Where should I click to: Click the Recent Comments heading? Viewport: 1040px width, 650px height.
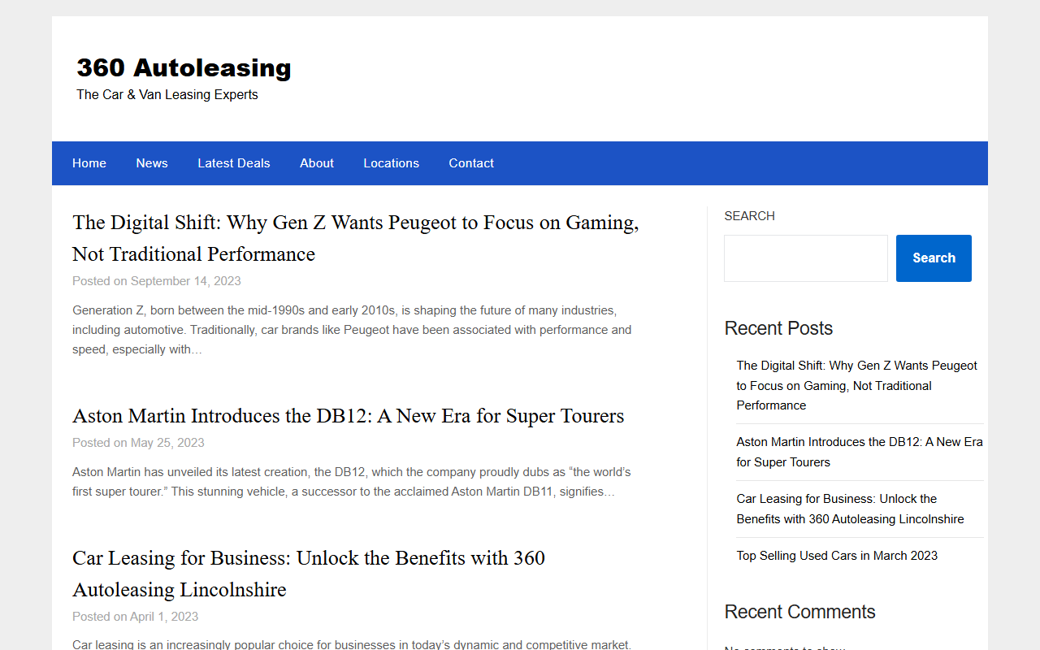tap(799, 612)
